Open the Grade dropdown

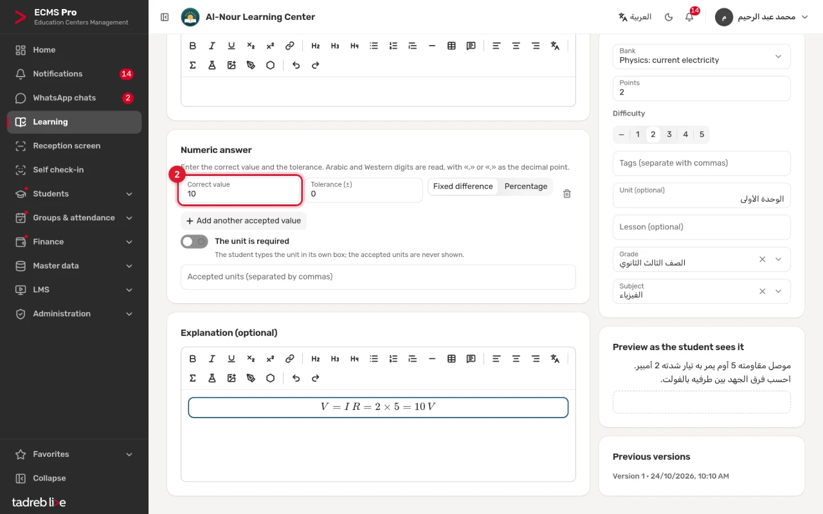[778, 259]
